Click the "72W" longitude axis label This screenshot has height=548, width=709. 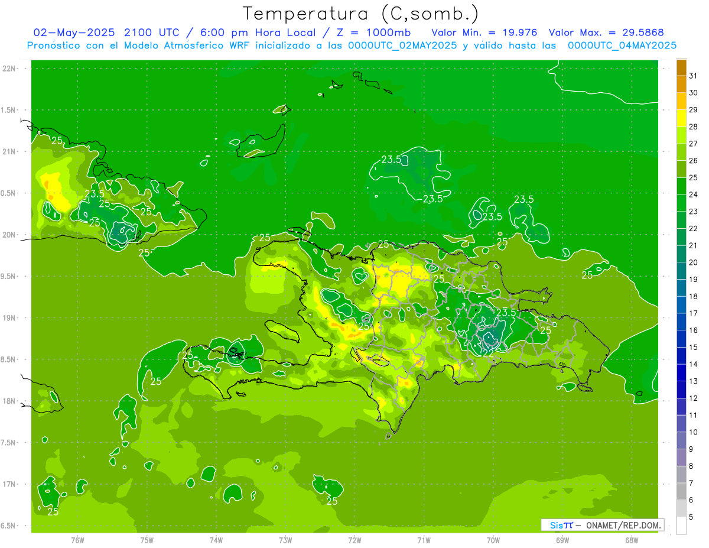coord(354,540)
